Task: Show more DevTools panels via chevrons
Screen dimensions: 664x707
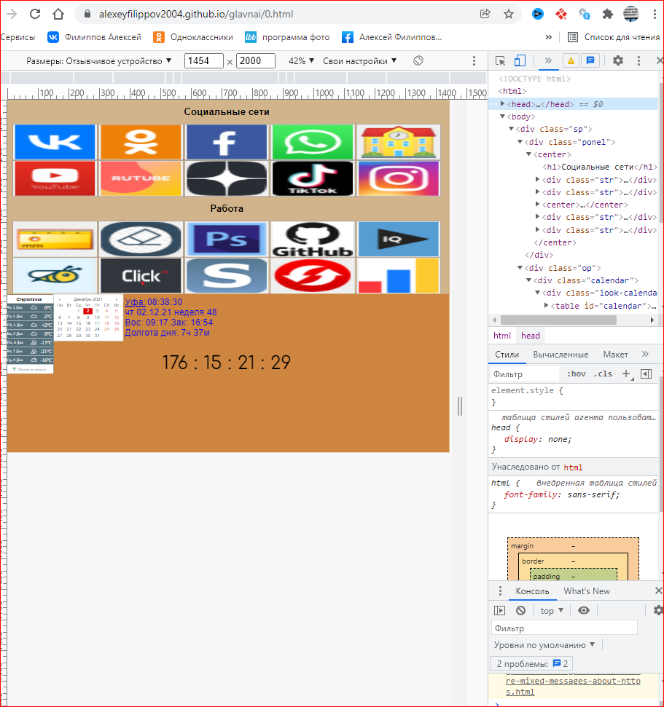Action: tap(548, 60)
